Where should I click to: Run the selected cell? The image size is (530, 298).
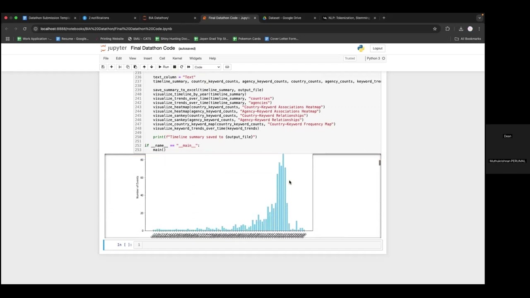(x=164, y=67)
